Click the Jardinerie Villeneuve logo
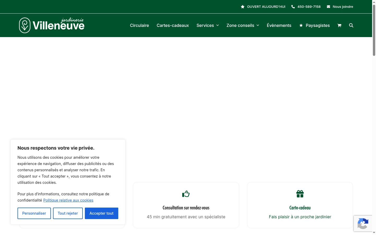Screen dimensions: 376x235 pyautogui.click(x=52, y=25)
